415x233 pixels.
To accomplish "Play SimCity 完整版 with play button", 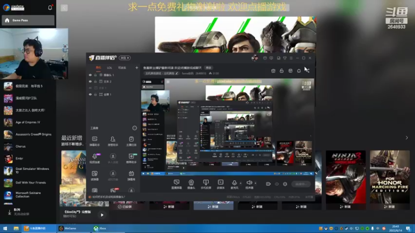I will pyautogui.click(x=102, y=215).
